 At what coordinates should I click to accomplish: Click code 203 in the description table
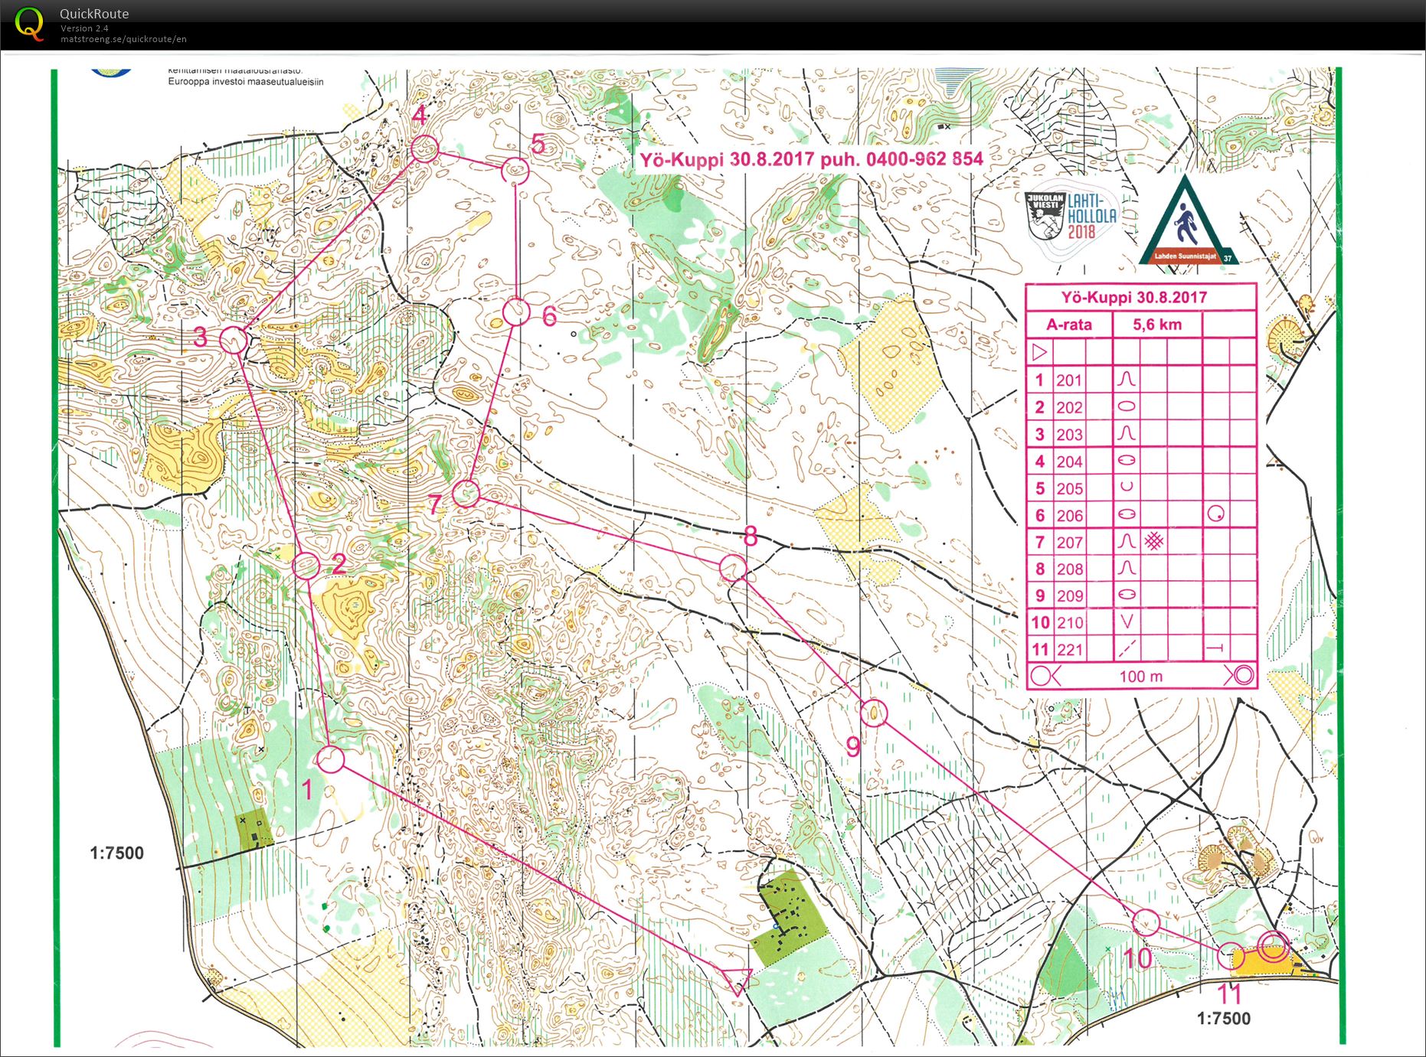[x=1069, y=435]
